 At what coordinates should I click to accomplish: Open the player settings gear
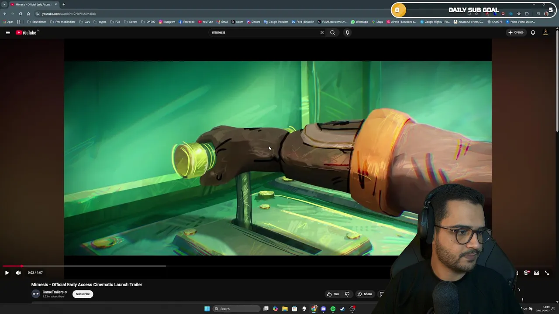[x=526, y=273]
